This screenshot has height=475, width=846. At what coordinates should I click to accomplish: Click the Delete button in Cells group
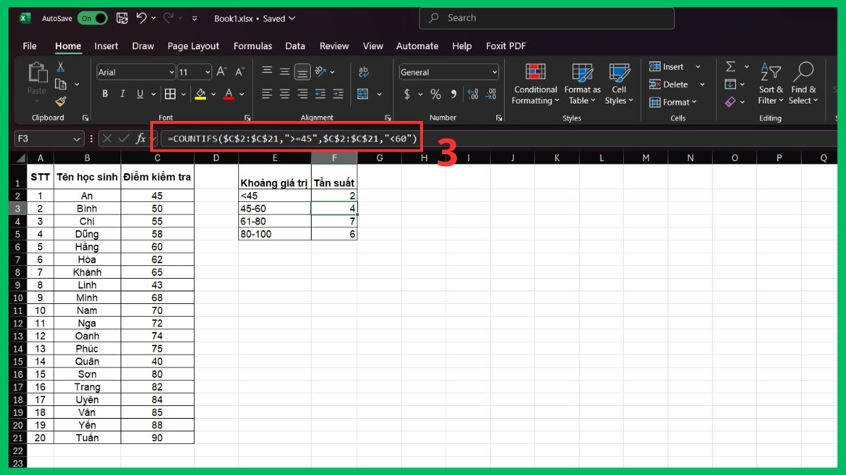point(670,84)
